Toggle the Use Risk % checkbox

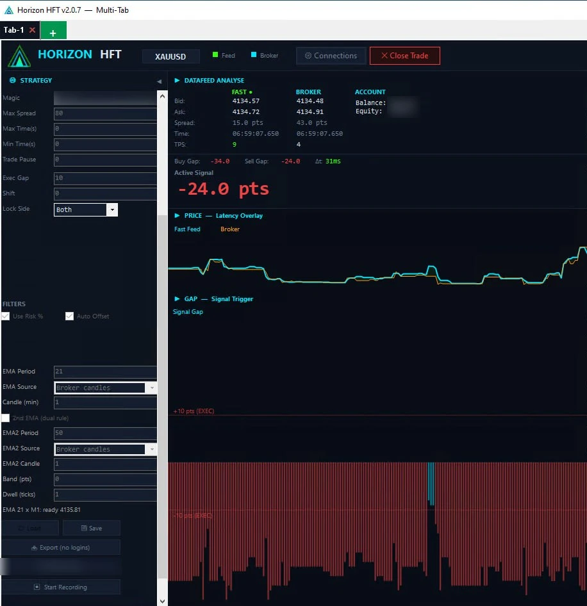click(x=6, y=316)
